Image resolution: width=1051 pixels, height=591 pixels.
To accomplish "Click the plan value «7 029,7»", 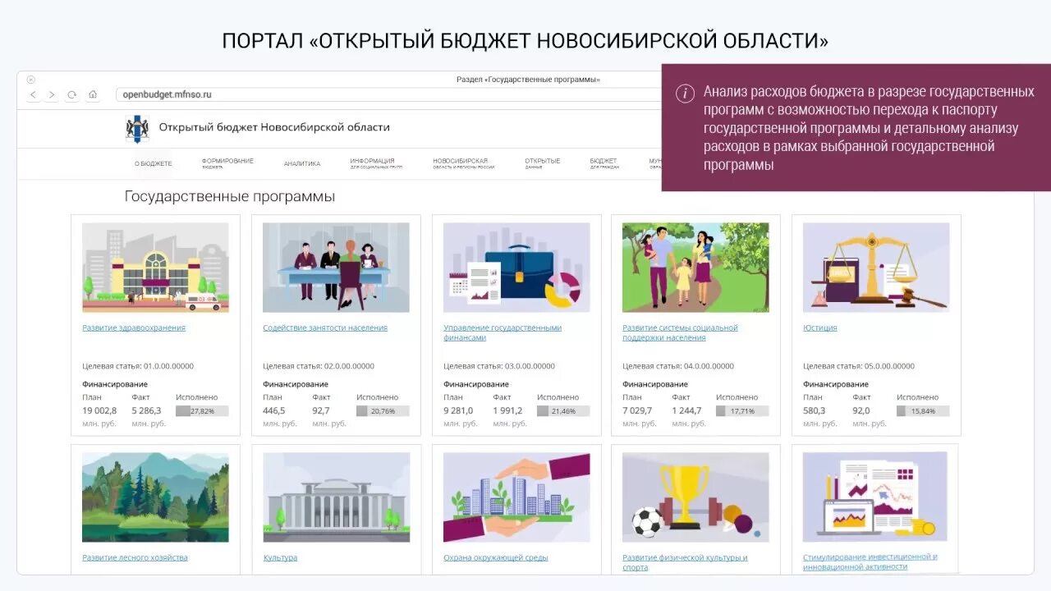I will pos(637,410).
